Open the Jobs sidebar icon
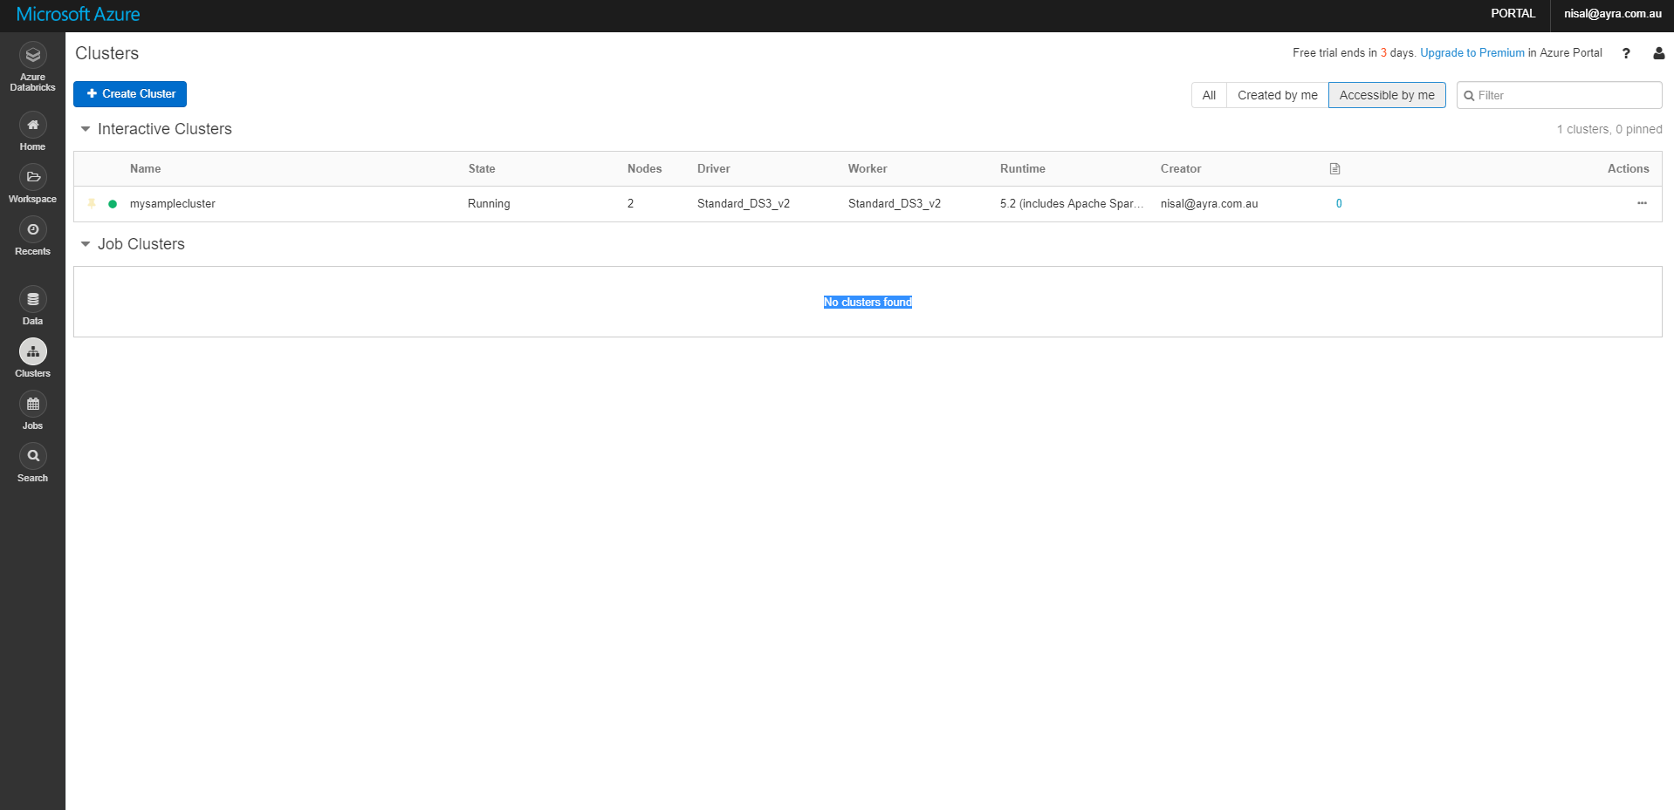The image size is (1674, 810). click(x=32, y=405)
